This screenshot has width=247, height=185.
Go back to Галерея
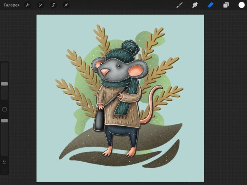click(12, 5)
